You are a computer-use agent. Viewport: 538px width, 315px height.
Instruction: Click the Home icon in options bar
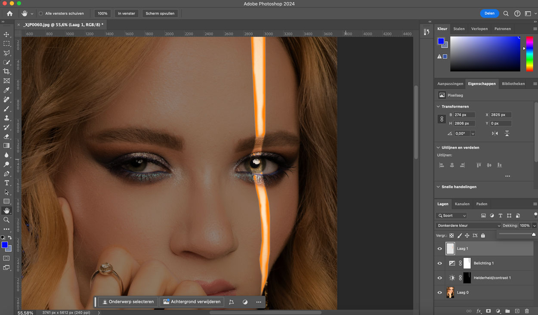(x=9, y=13)
